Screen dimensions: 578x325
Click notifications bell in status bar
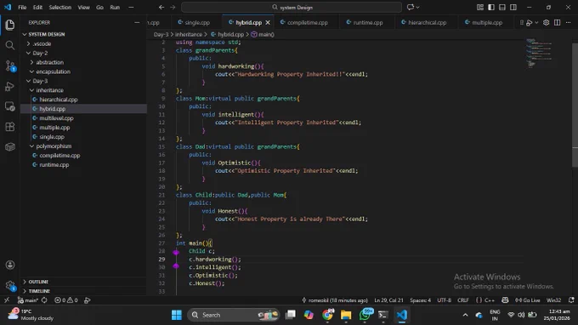(x=571, y=300)
